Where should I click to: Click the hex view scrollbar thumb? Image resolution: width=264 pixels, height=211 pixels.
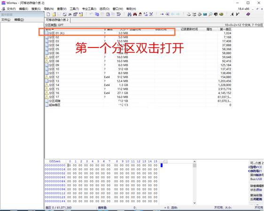coord(194,165)
